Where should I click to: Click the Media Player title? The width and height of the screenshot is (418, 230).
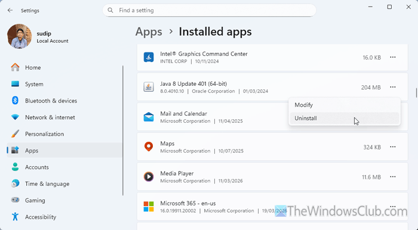[x=177, y=173]
